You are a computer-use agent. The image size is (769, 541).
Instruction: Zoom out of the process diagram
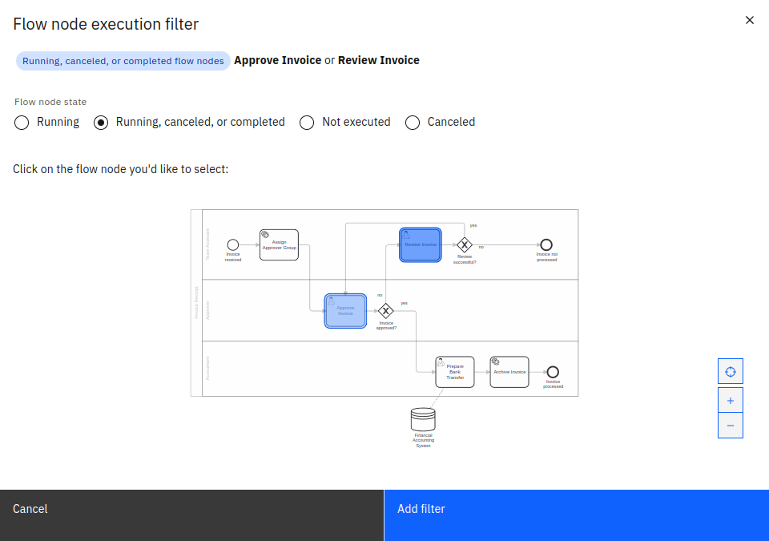coord(730,425)
